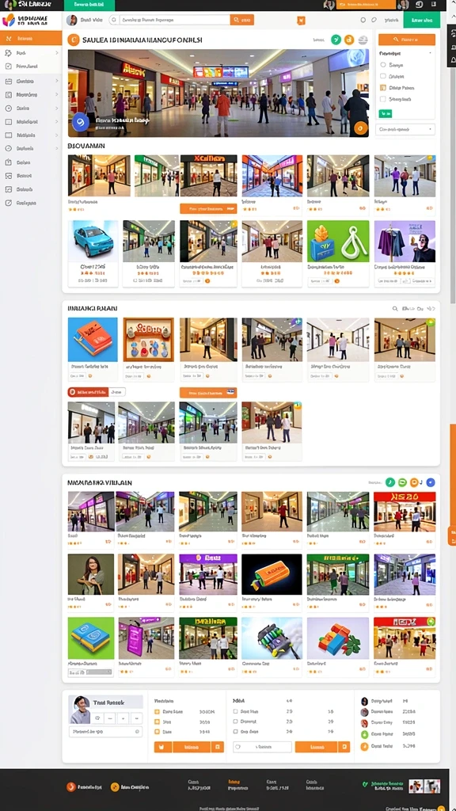Screen dimensions: 456x811
Task: Toggle the third orange checkbox in the bottom list
Action: [158, 732]
